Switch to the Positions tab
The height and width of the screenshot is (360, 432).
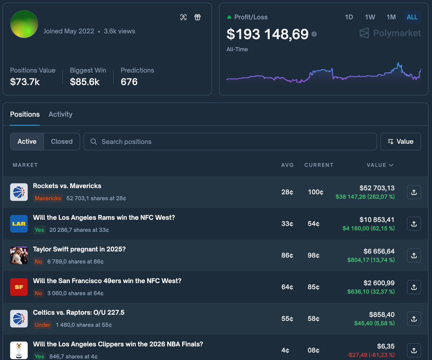[25, 114]
